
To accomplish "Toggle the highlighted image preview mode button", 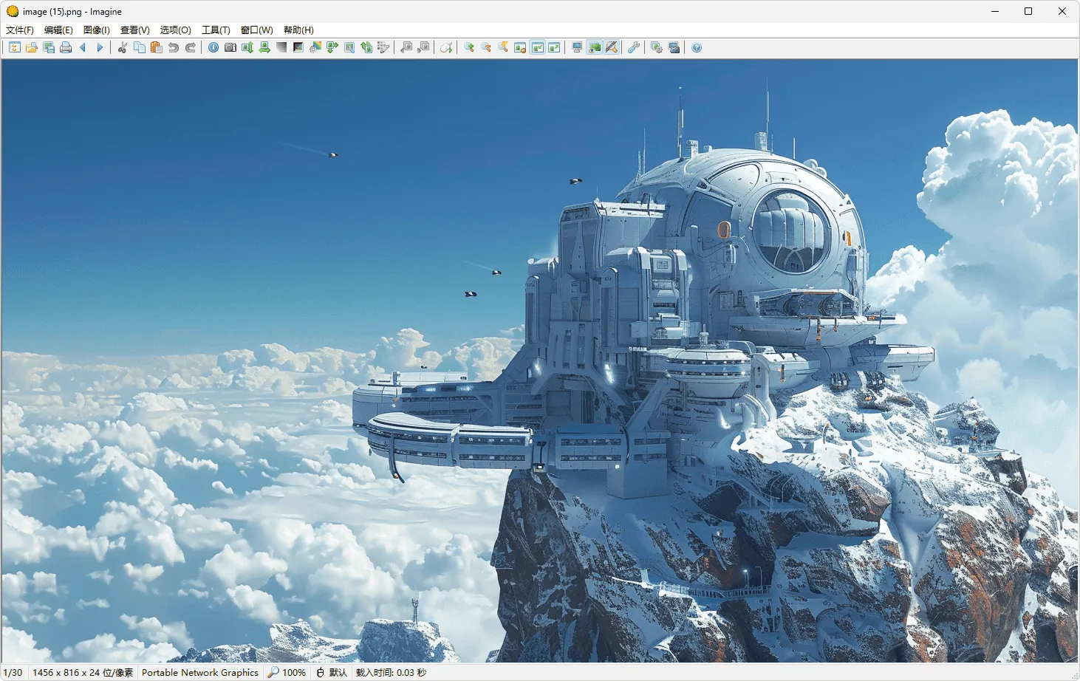I will (595, 47).
